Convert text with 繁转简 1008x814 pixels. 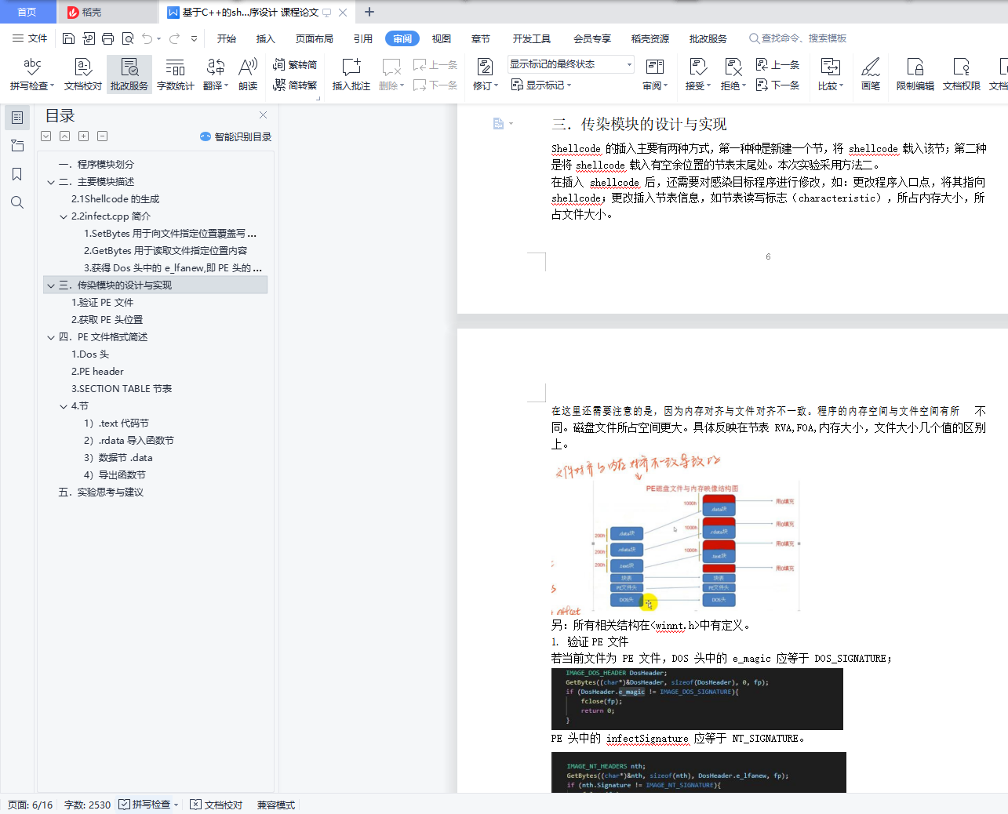click(295, 65)
